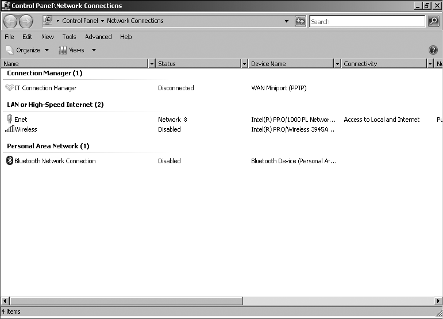Sort by the Name column header
The width and height of the screenshot is (443, 319).
75,64
